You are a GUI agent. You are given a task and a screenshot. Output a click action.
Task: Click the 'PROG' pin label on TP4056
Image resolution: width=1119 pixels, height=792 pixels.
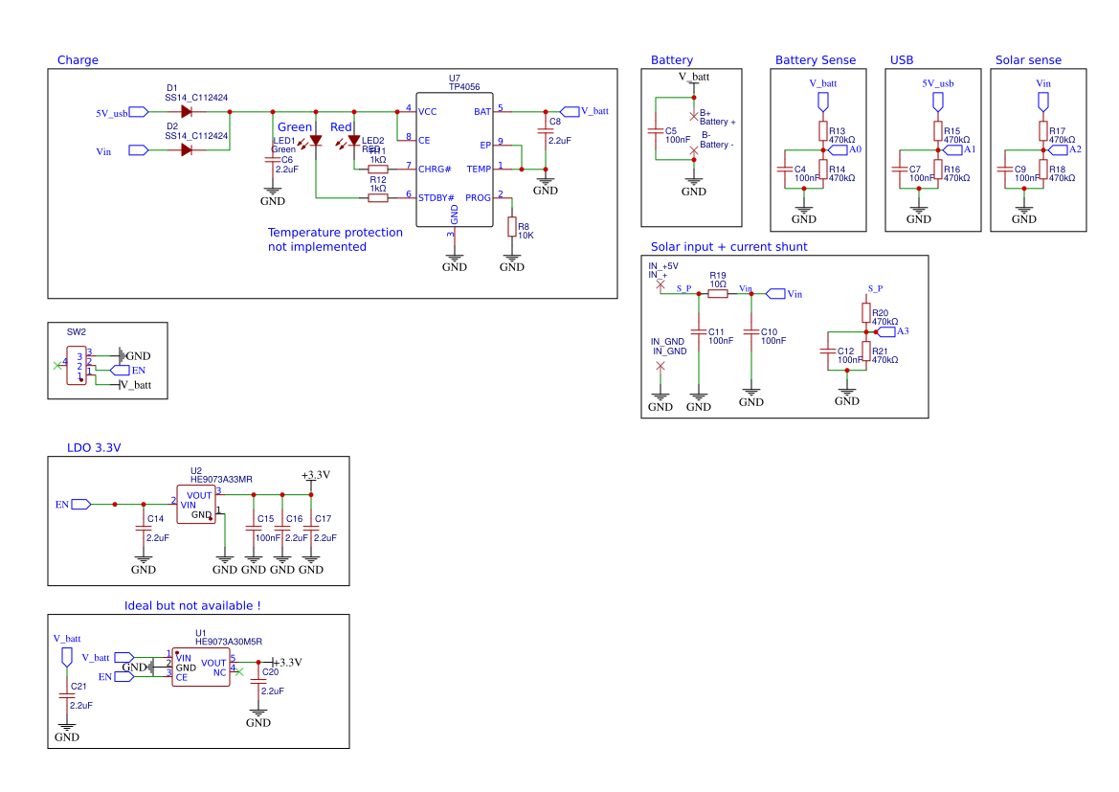(x=479, y=198)
